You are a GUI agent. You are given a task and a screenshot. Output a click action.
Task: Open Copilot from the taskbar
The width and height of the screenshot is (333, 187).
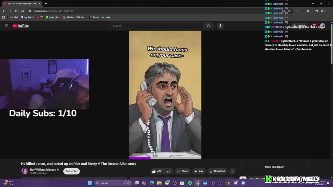click(x=144, y=183)
